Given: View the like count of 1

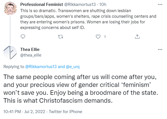Looking at the screenshot, I should [x=105, y=37].
